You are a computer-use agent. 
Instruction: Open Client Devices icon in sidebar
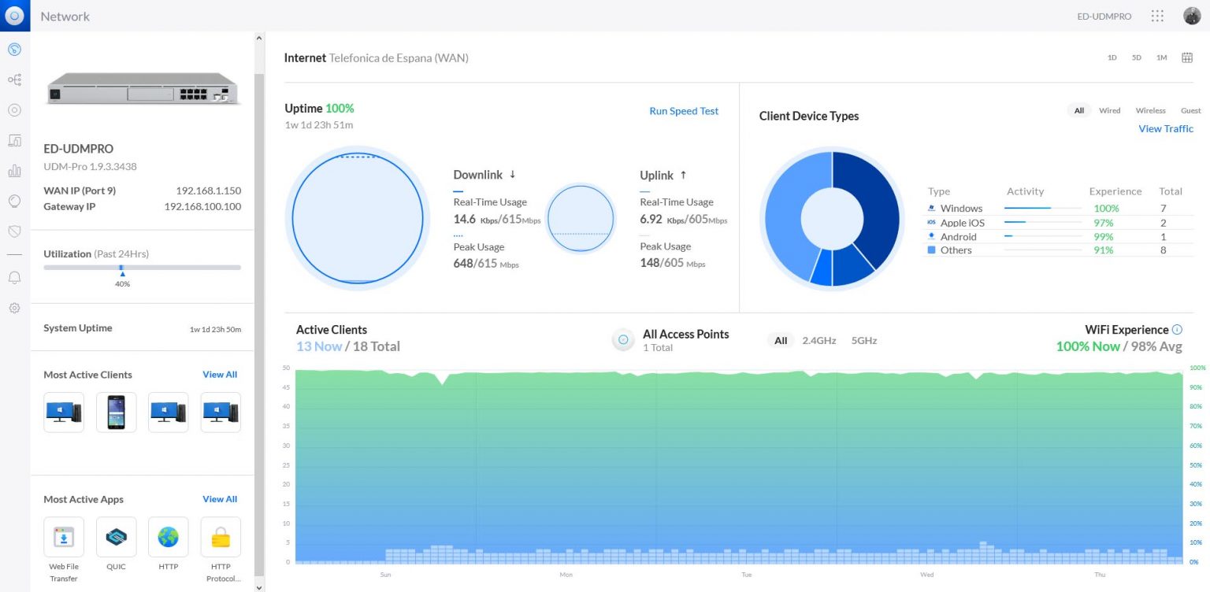(x=14, y=140)
